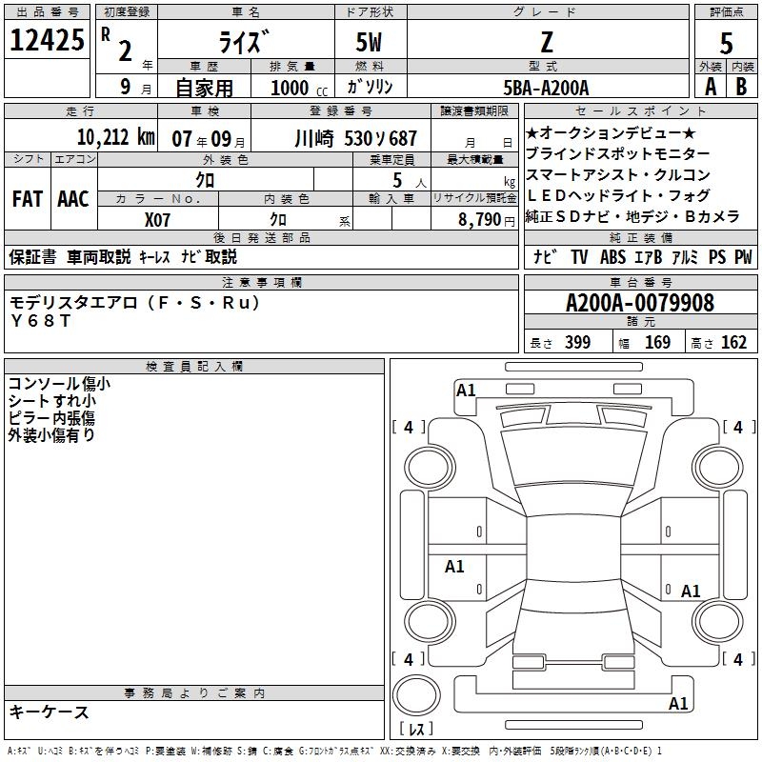Click seating capacity 5人
Image resolution: width=762 pixels, height=762 pixels.
pos(410,181)
